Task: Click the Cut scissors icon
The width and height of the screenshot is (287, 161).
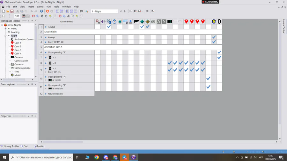Action: [x=18, y=11]
